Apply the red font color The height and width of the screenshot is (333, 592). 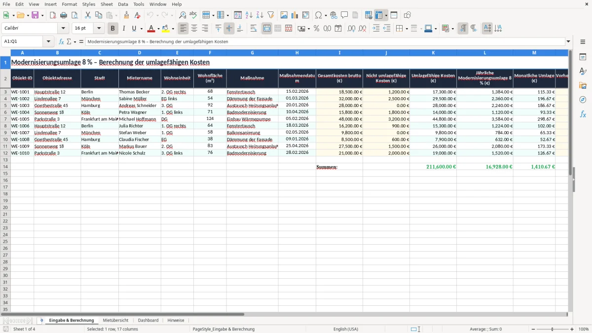(x=151, y=29)
